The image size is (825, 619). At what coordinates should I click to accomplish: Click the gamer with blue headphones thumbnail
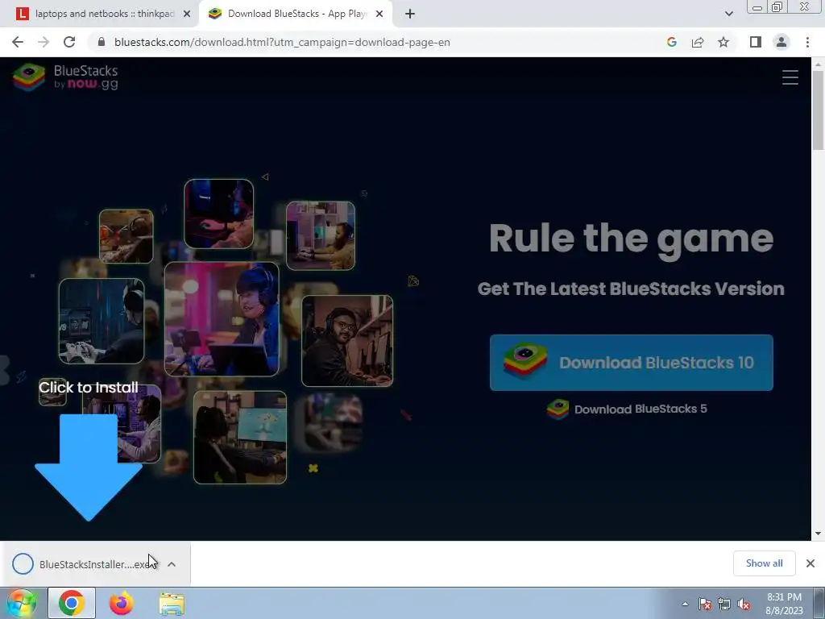point(222,319)
